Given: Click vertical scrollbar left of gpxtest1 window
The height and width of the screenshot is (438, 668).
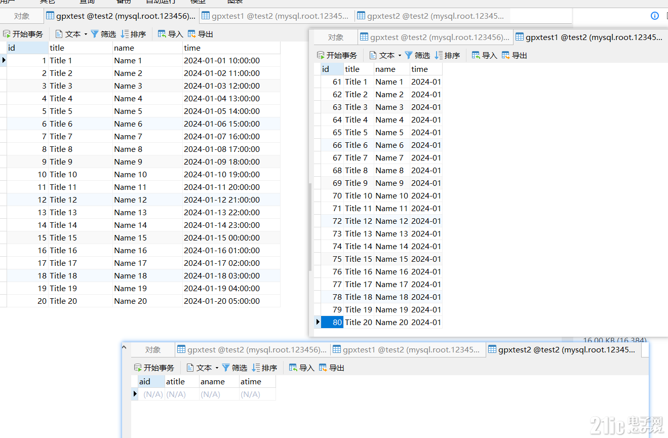Looking at the screenshot, I should click(x=310, y=227).
